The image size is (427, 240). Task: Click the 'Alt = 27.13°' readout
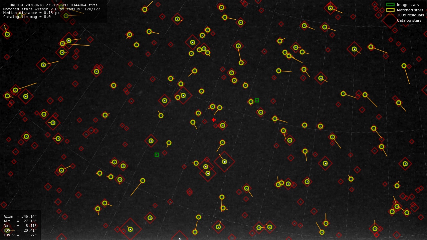pyautogui.click(x=20, y=221)
